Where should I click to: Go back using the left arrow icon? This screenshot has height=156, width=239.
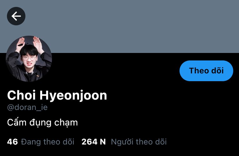point(16,16)
